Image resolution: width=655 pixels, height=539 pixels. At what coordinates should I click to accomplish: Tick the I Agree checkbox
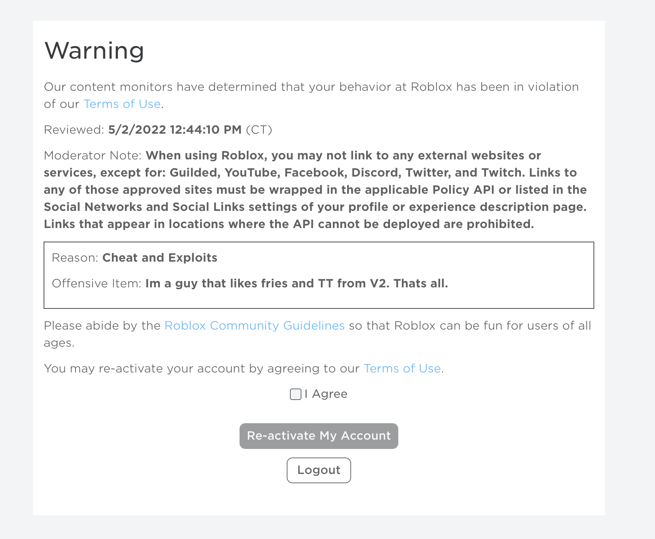295,394
